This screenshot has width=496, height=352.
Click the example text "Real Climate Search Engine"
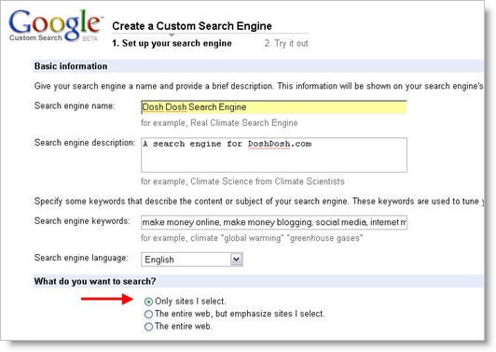click(x=244, y=123)
